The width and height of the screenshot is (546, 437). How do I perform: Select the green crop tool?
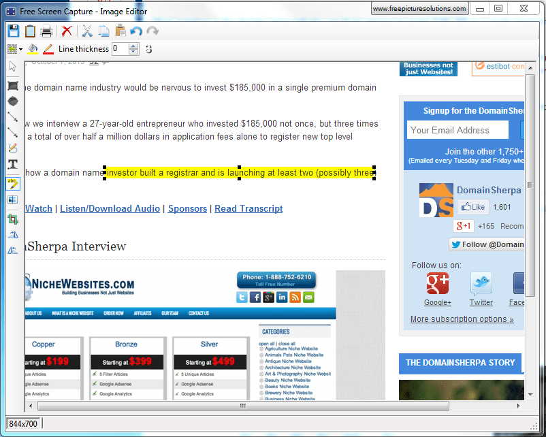(13, 219)
